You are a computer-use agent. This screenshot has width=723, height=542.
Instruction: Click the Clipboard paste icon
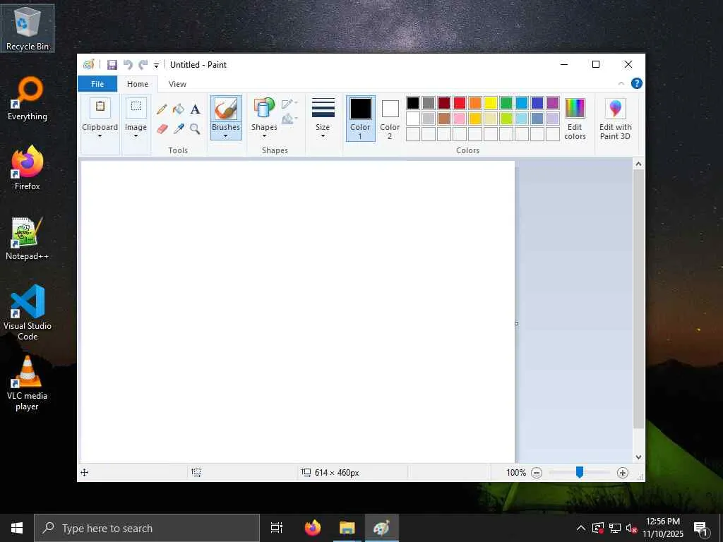100,107
